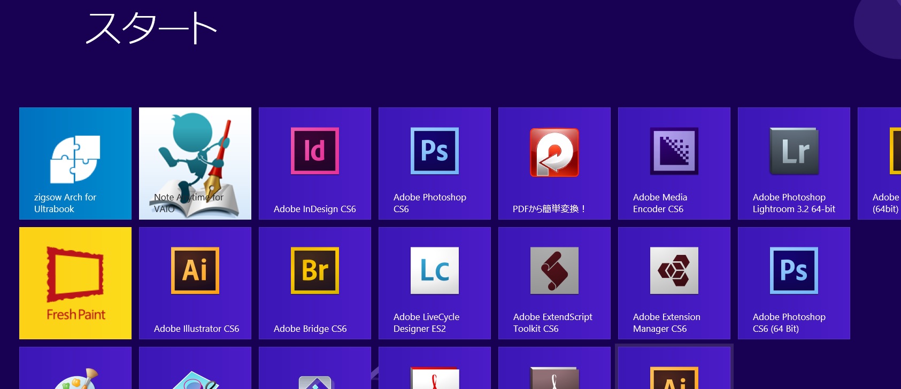This screenshot has width=901, height=389.
Task: Open the paint palette tile below Fresh Paint
Action: 75,368
